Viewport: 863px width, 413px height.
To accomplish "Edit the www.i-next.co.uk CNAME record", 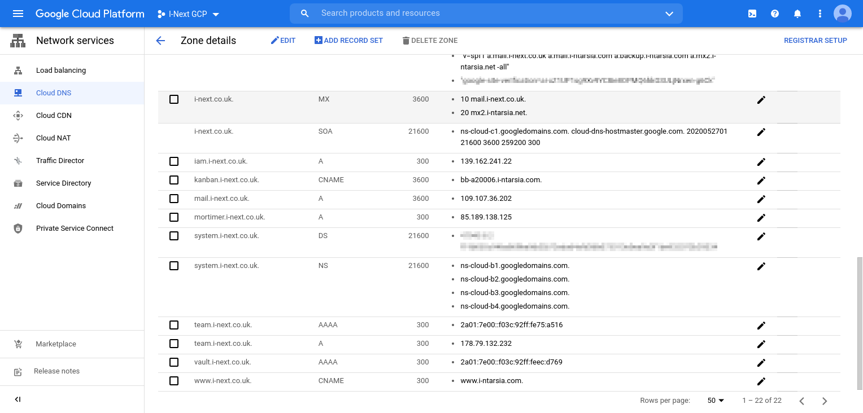I will pos(761,381).
